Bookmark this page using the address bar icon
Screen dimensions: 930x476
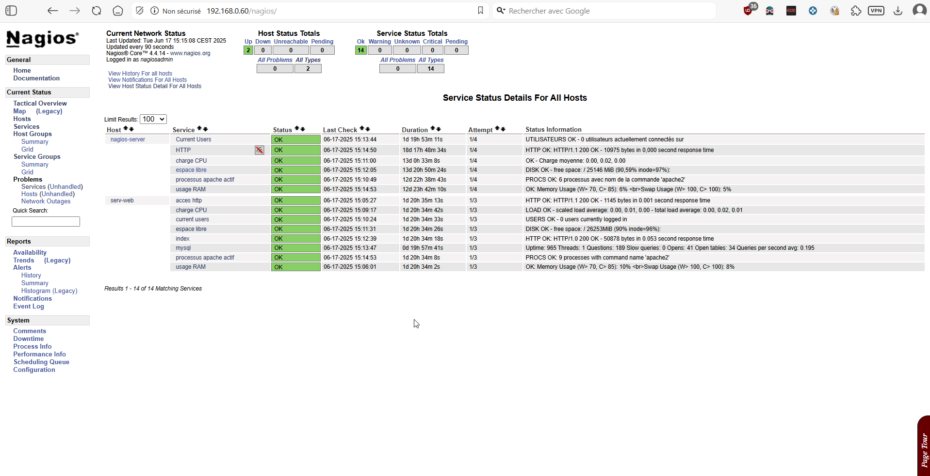(x=480, y=11)
